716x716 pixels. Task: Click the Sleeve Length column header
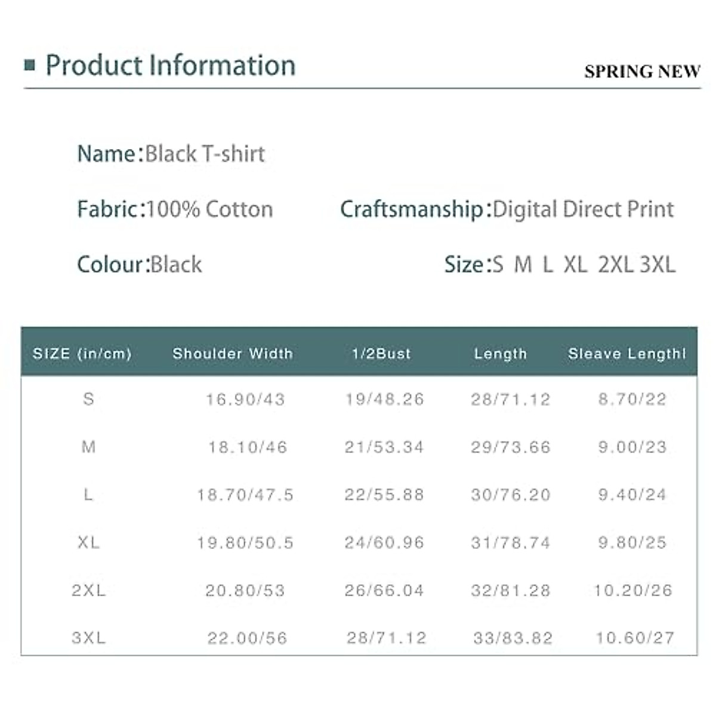(x=627, y=353)
